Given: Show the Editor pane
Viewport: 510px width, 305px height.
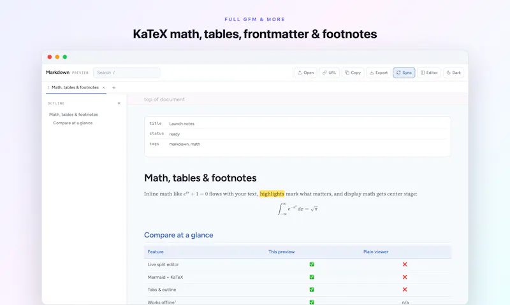Looking at the screenshot, I should point(428,73).
